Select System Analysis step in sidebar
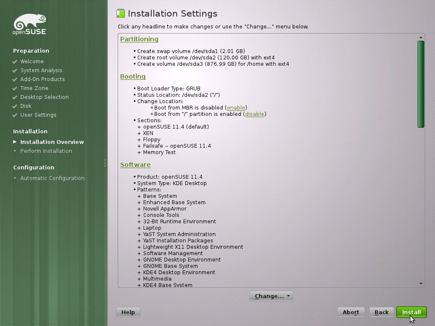Screen dimensions: 435x326 pos(41,70)
